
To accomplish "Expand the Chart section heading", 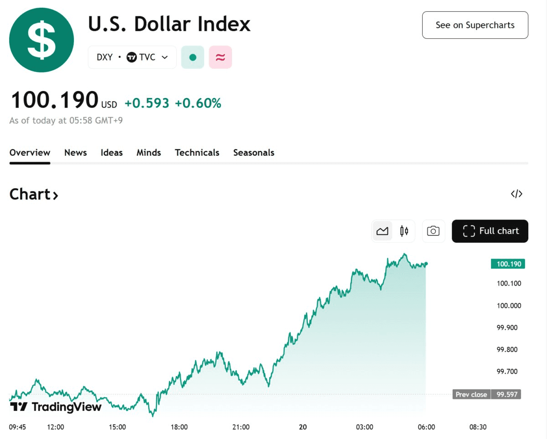I will pos(34,194).
